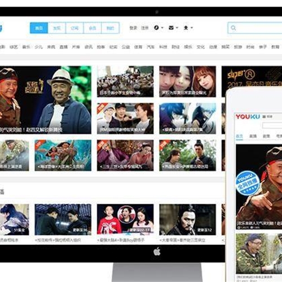Select the highlighted 首页 home tab
Viewport: 282px width, 282px height.
[39, 28]
